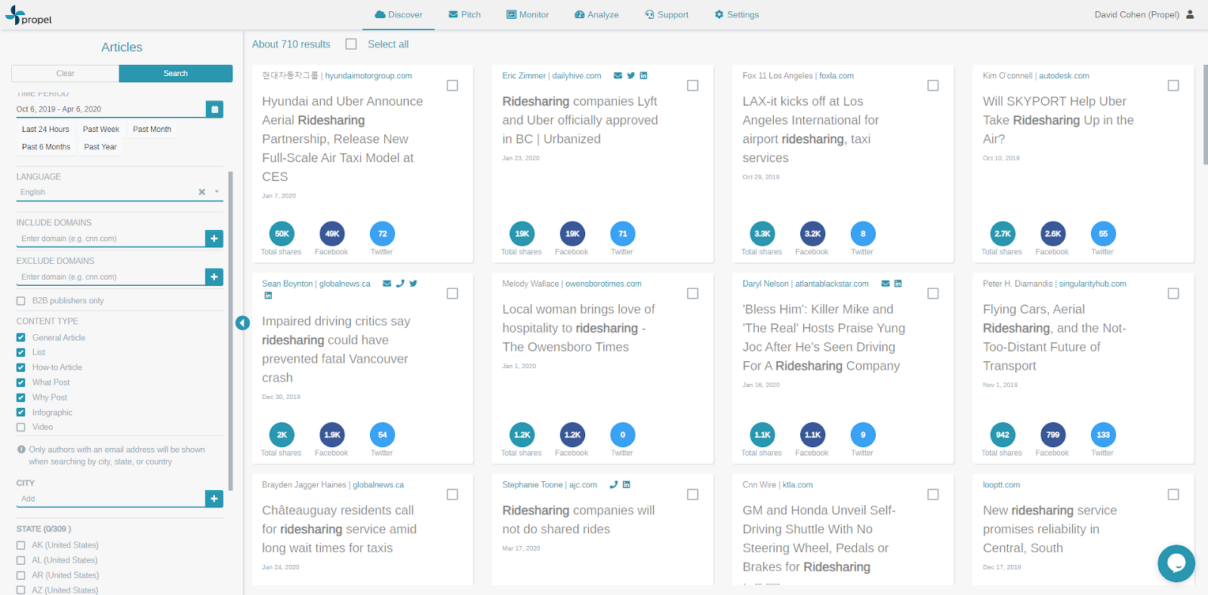This screenshot has width=1208, height=595.
Task: Uncheck the List content type
Action: (21, 352)
